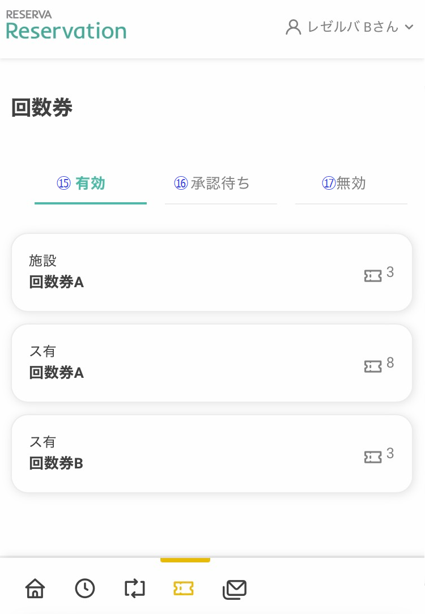Open the home icon in bottom navigation

coord(35,588)
